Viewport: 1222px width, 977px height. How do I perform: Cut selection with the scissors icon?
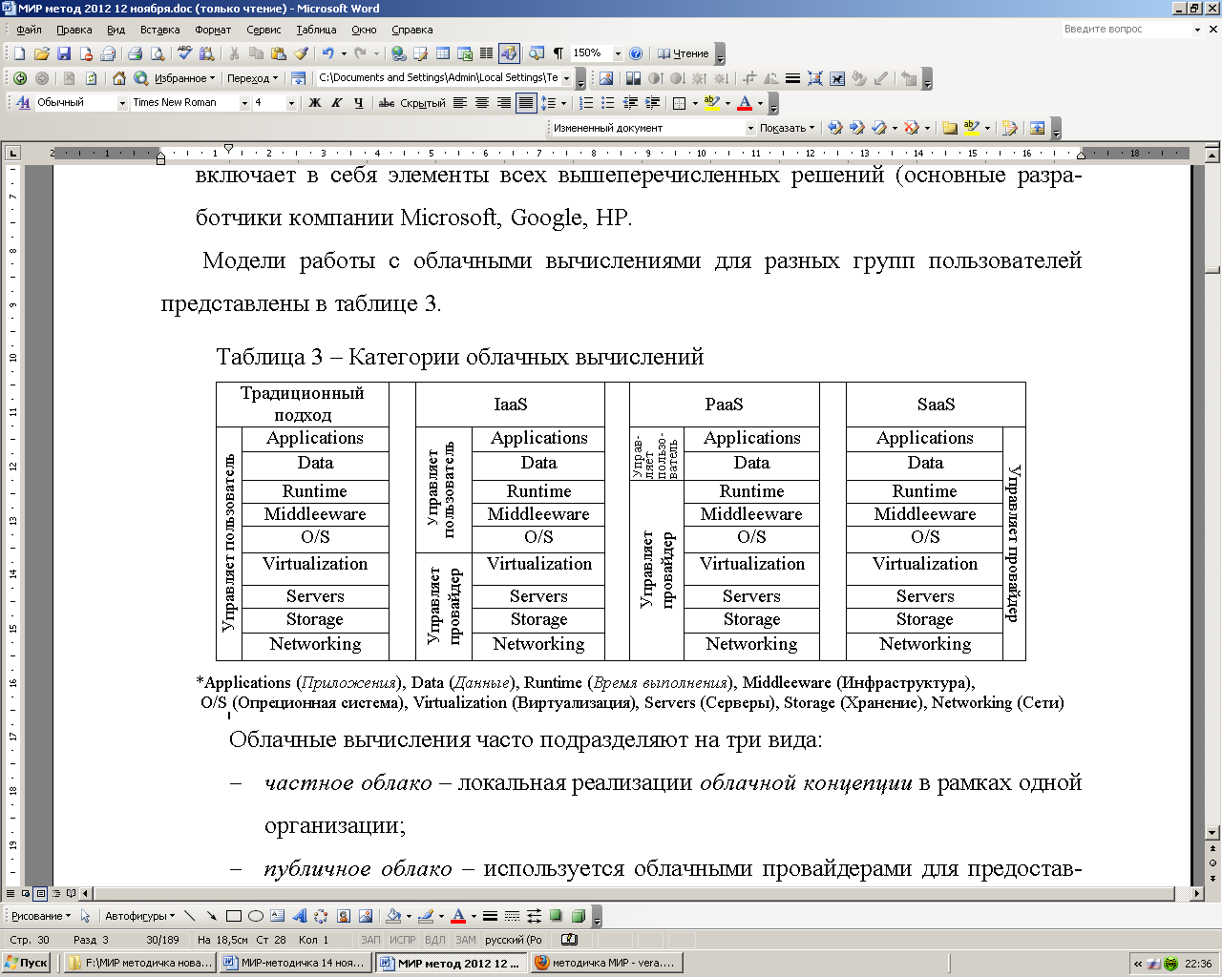tap(234, 54)
